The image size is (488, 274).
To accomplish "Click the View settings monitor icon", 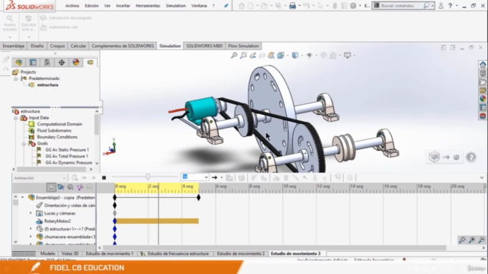I will 348,56.
